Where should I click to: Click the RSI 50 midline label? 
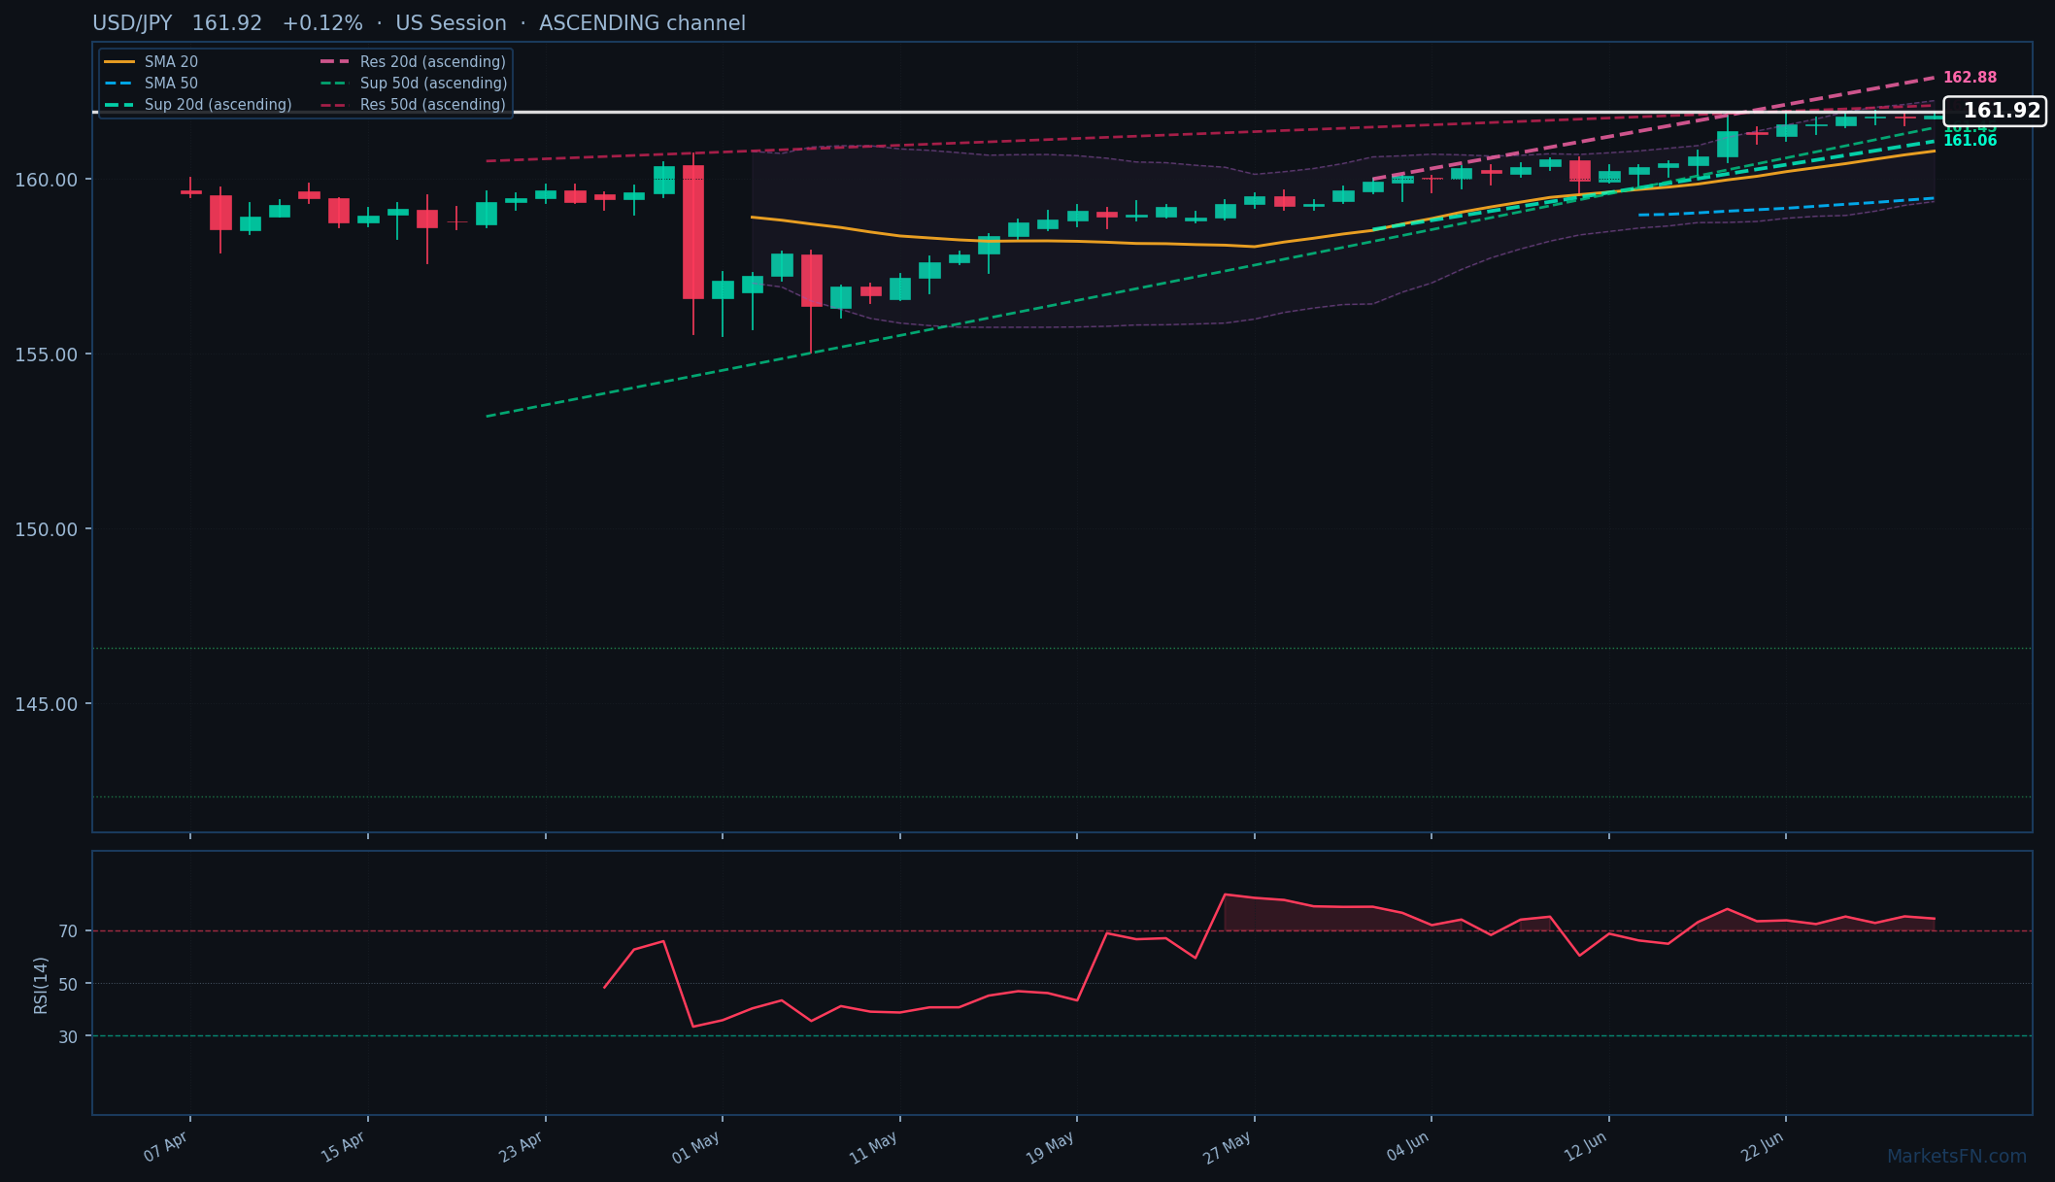click(68, 984)
